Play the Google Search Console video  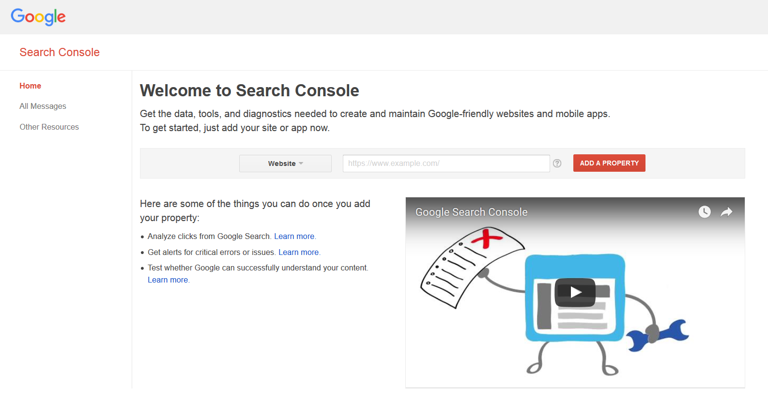tap(575, 292)
